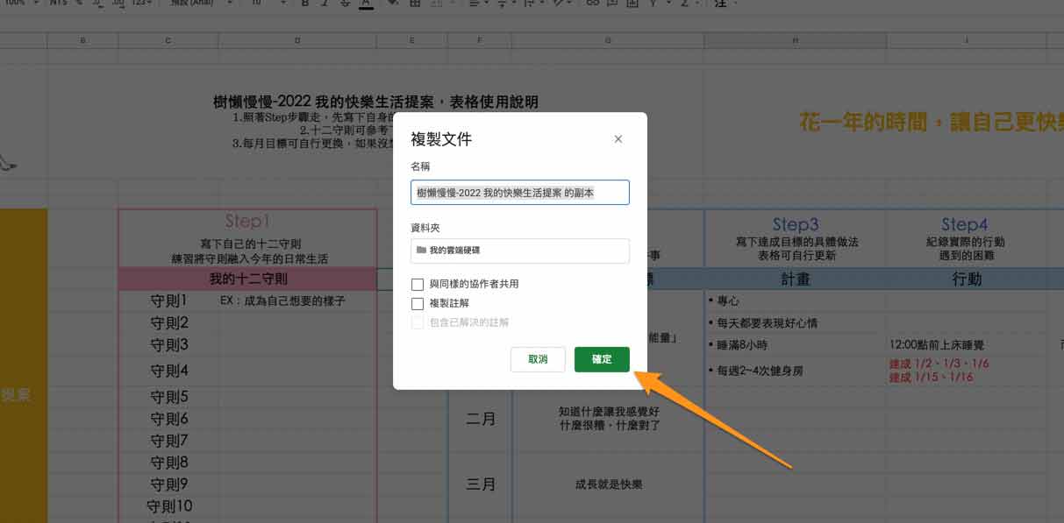
Task: Click the insert chart icon
Action: point(633,4)
